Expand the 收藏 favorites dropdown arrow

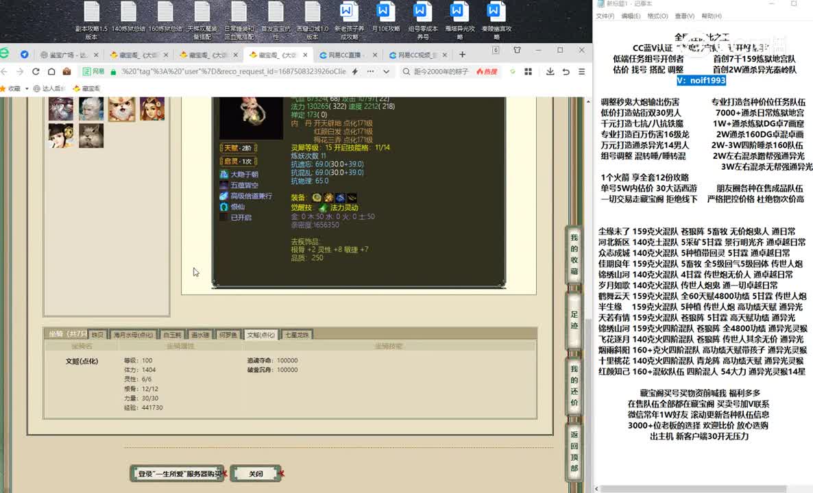tap(27, 88)
